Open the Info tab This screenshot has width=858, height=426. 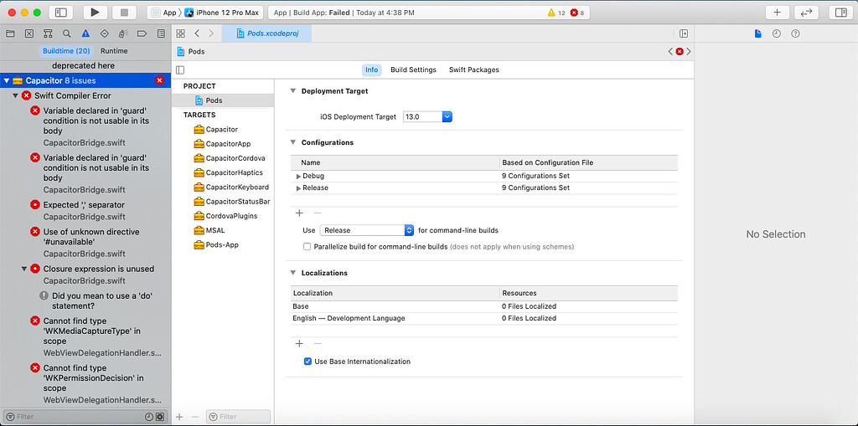371,70
